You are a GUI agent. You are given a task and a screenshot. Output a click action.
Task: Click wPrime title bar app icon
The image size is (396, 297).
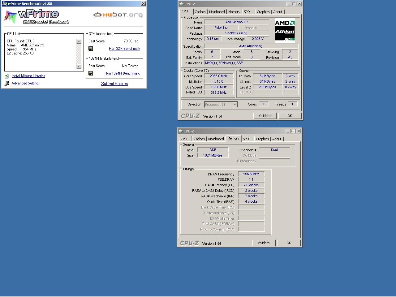click(5, 4)
